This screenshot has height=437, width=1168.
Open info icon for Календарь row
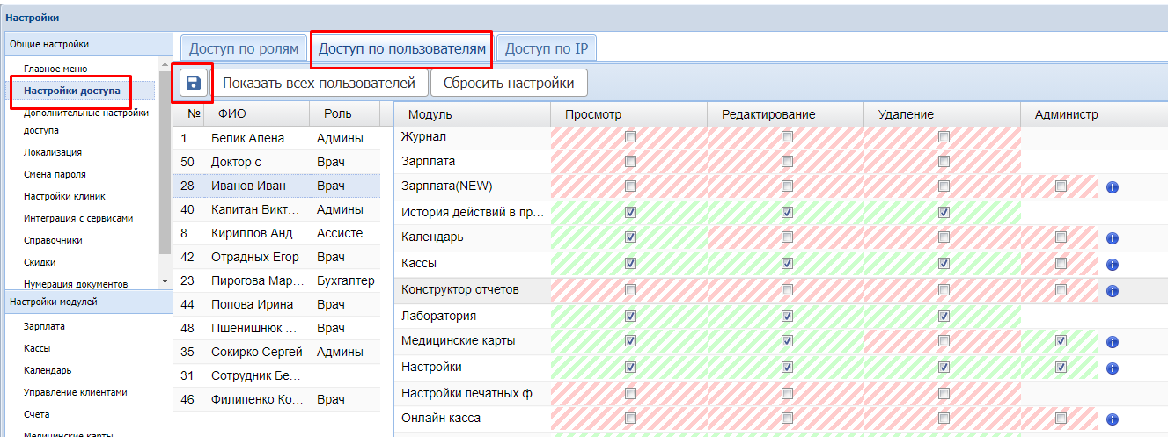1112,238
